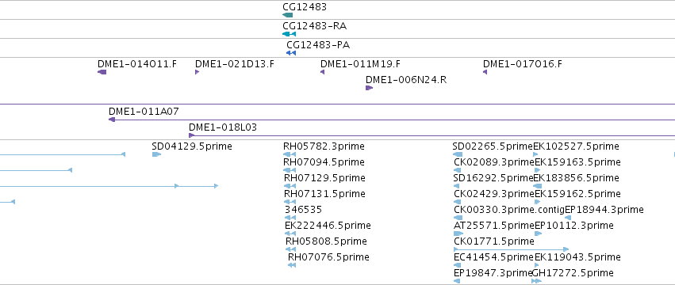Click the CK01771.5prime spanning feature line
This screenshot has width=675, height=285.
tap(512, 249)
